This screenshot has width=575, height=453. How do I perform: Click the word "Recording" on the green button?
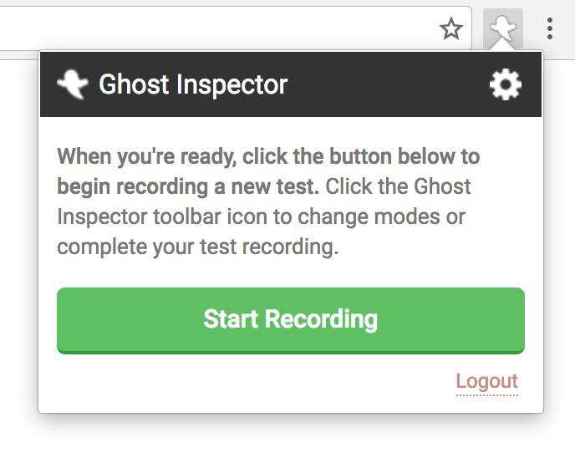321,319
